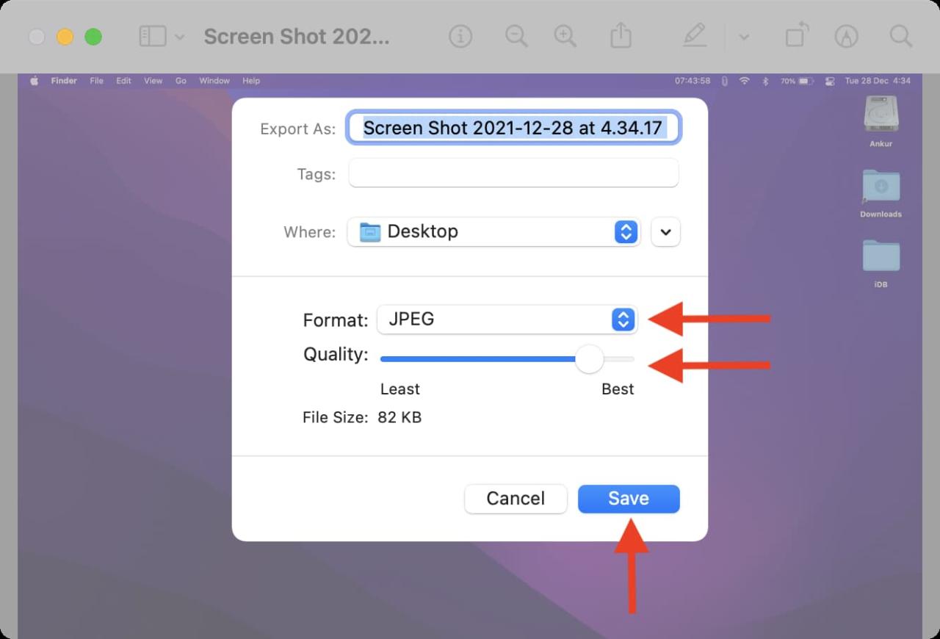The height and width of the screenshot is (639, 940).
Task: Open search with the magnifying glass icon
Action: click(900, 36)
